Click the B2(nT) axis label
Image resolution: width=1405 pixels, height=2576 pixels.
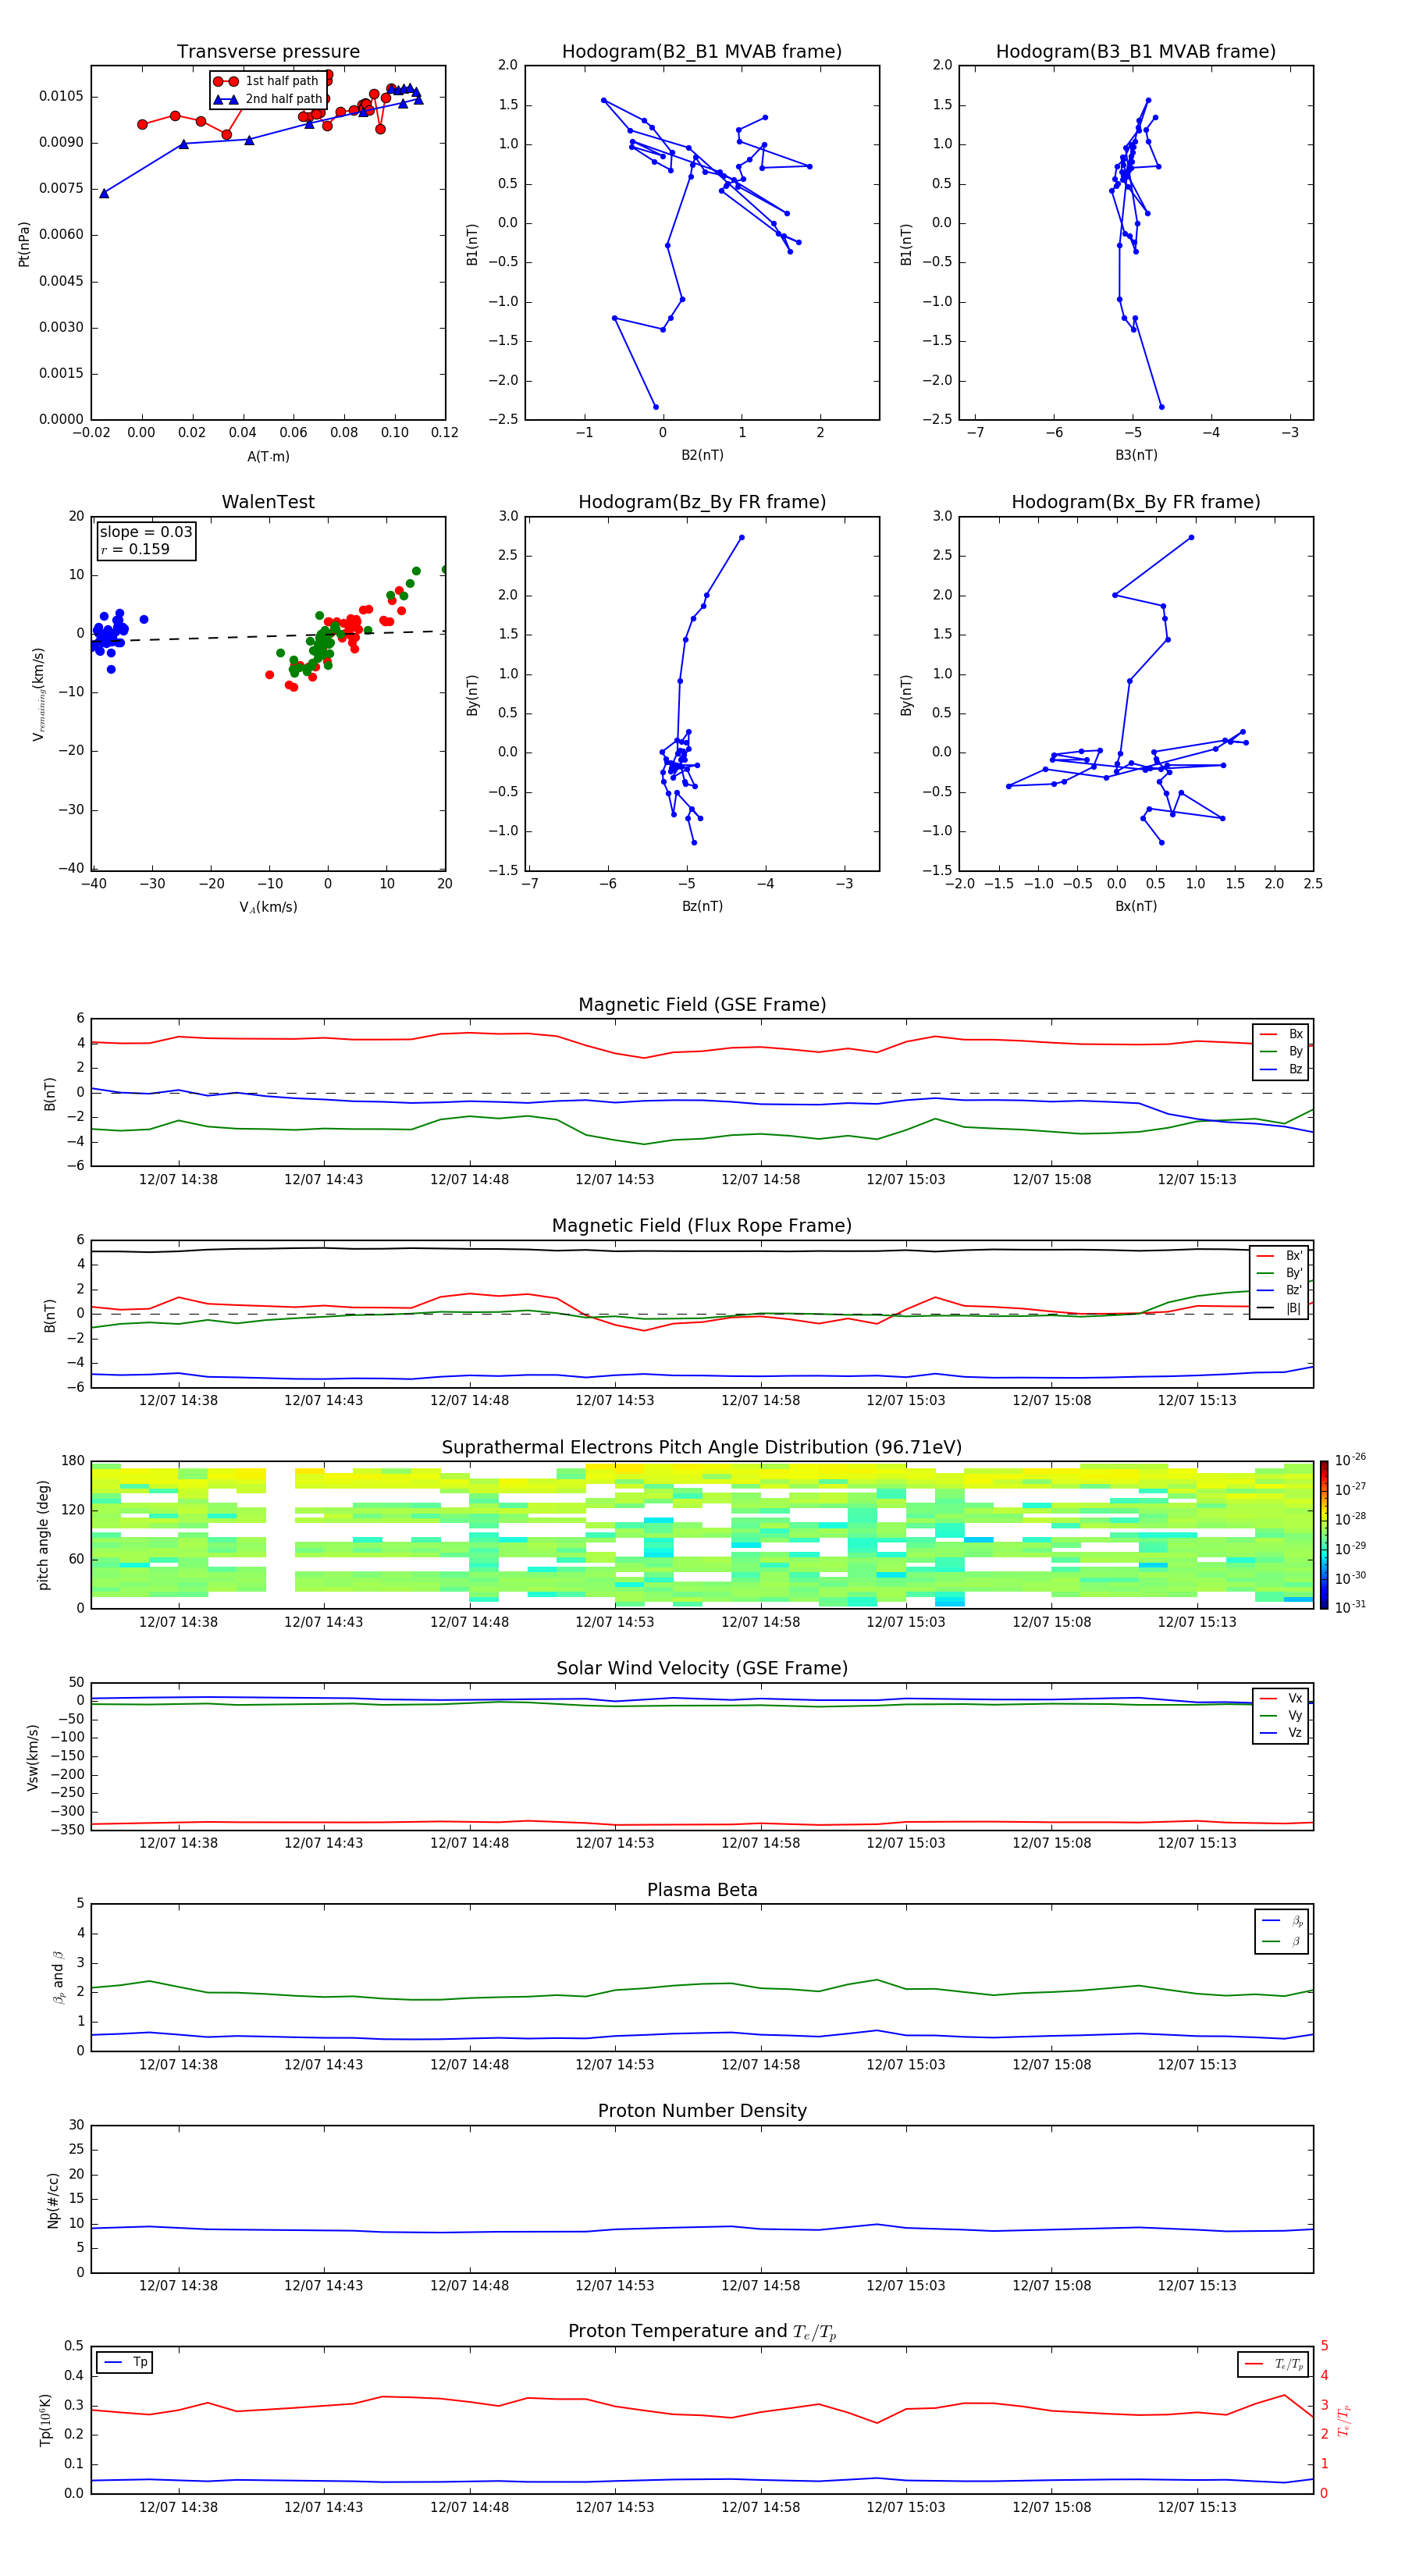(702, 455)
